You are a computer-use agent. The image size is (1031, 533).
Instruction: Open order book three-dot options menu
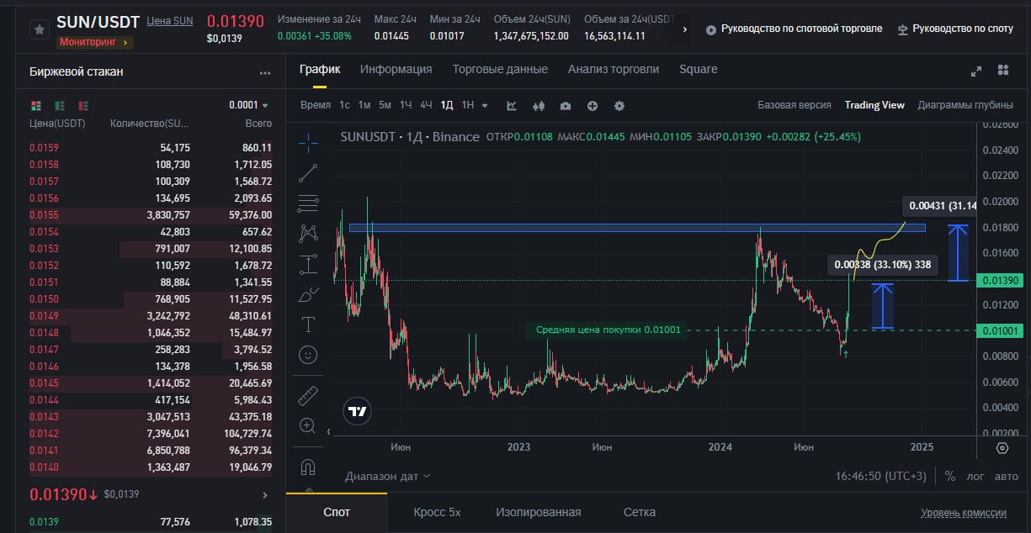265,73
